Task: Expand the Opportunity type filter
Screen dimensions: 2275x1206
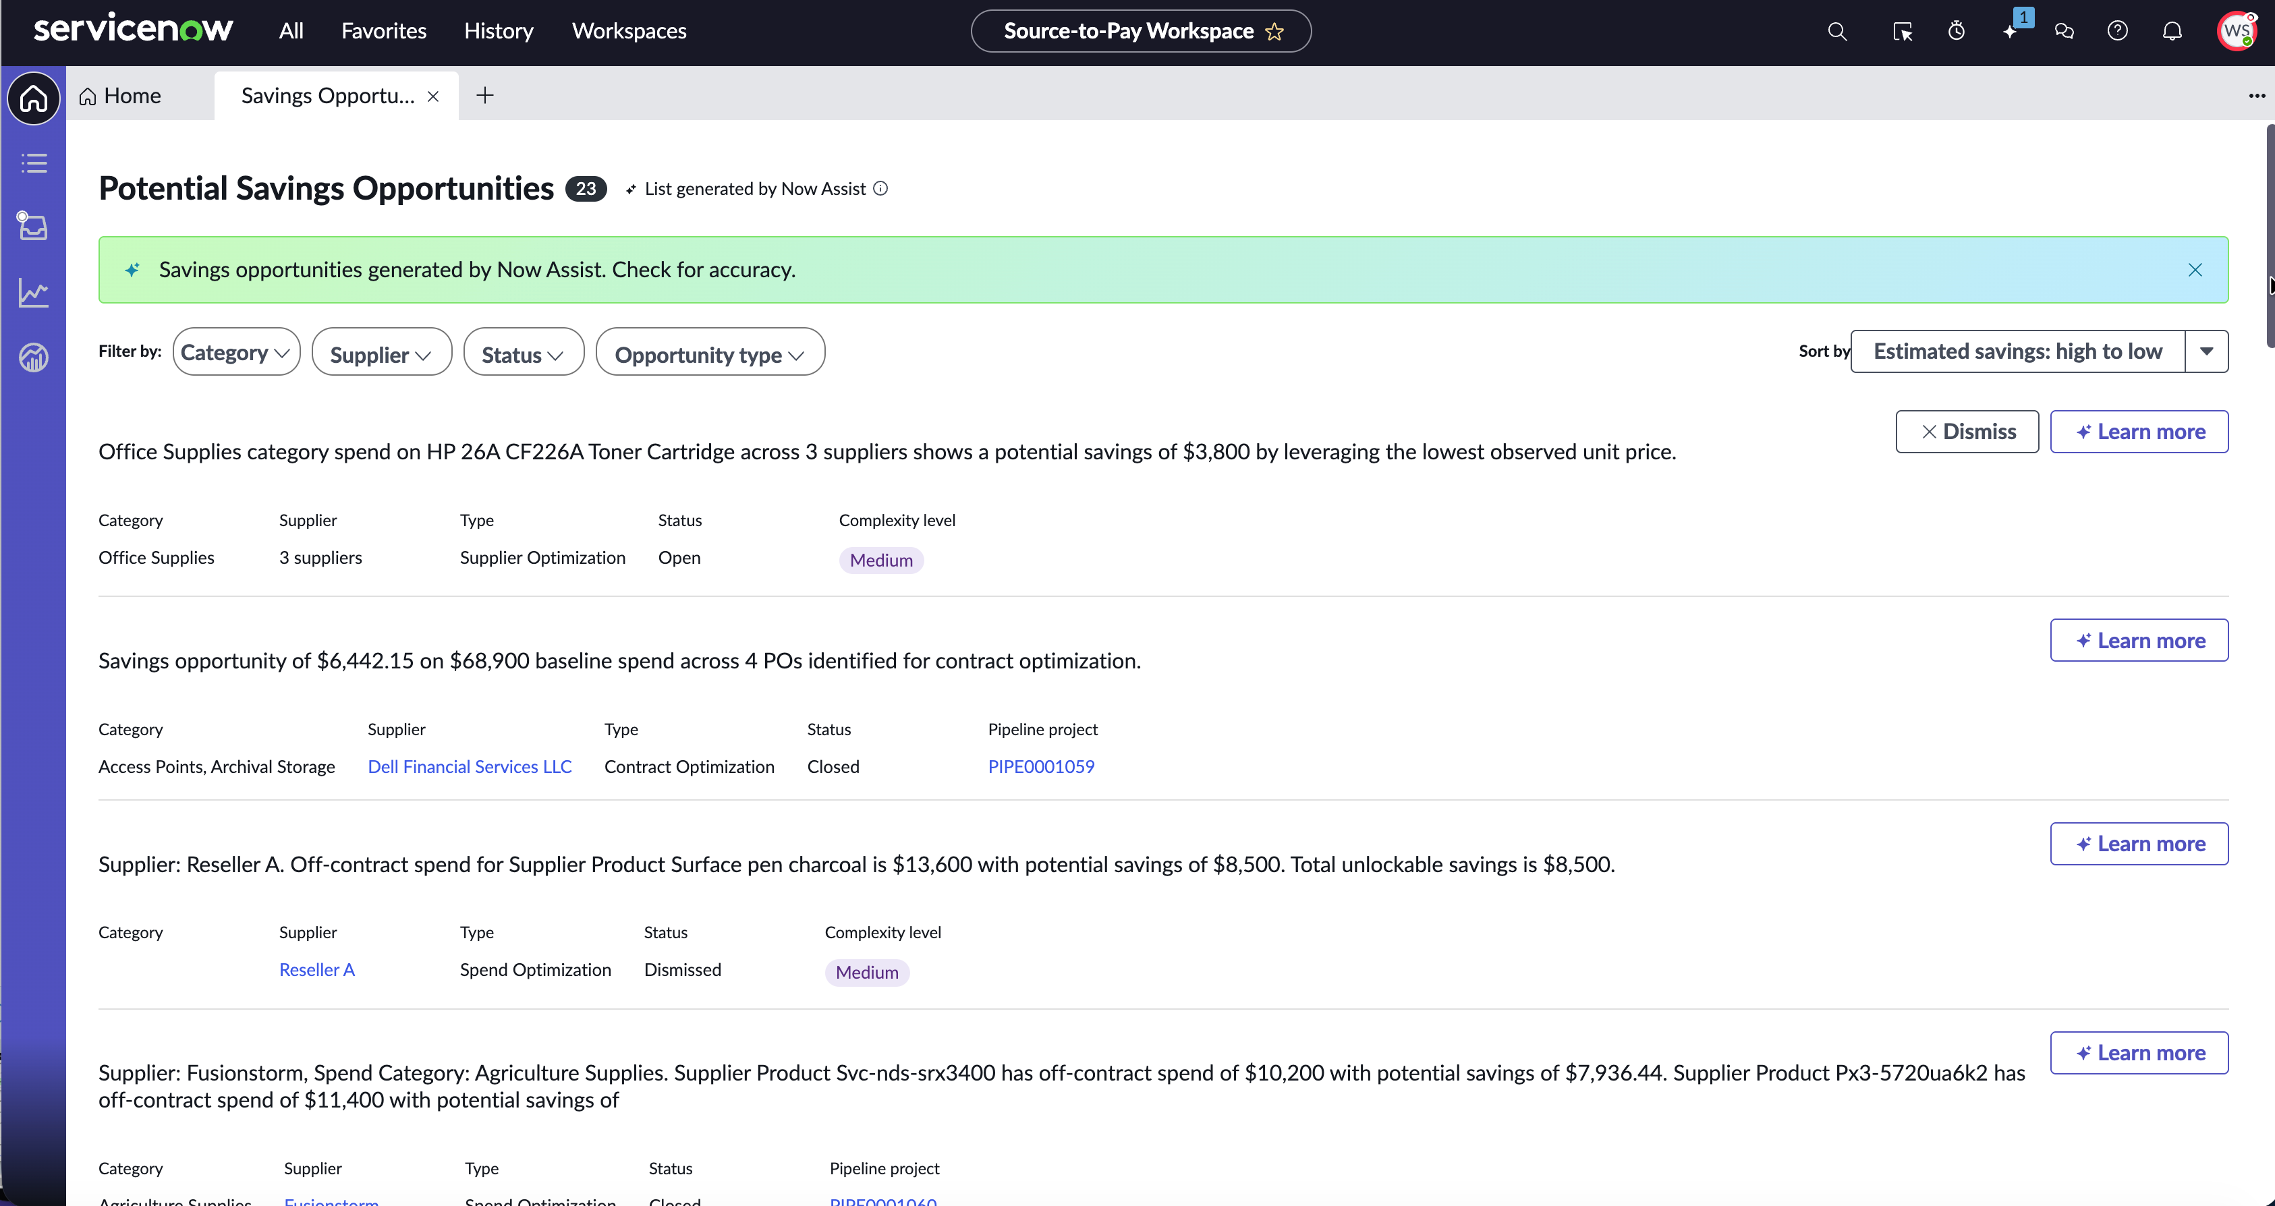Action: pyautogui.click(x=710, y=352)
